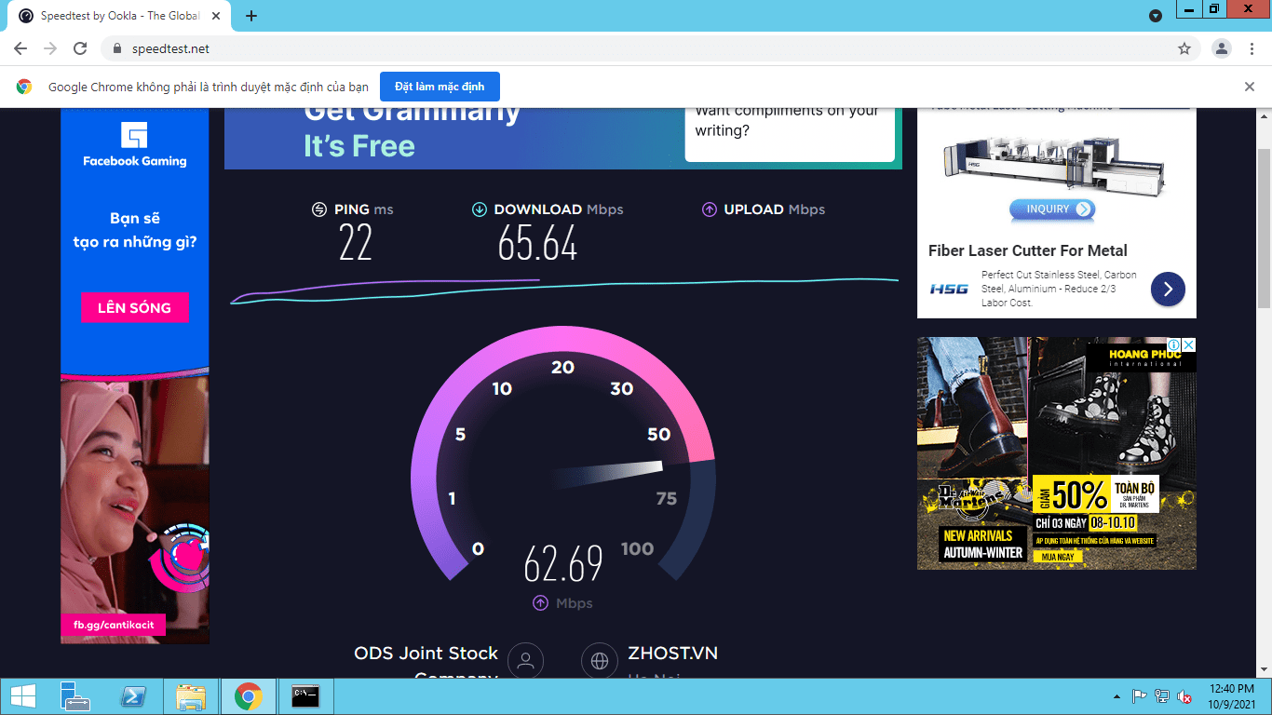Click MUA NGAY in the Dr. Martens ad
This screenshot has height=715, width=1272.
(x=1057, y=556)
